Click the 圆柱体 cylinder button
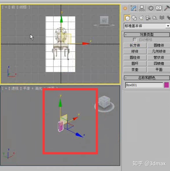The width and height of the screenshot is (170, 171). 135,57
